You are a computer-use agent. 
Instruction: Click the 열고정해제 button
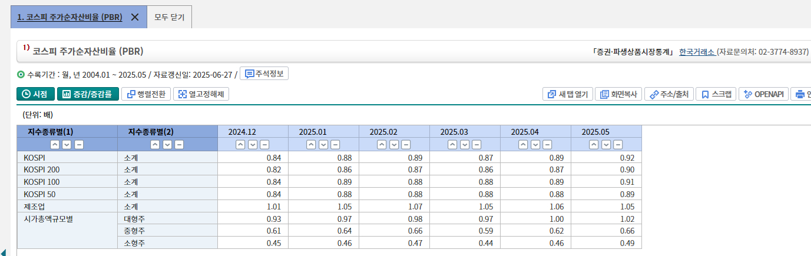pyautogui.click(x=201, y=94)
